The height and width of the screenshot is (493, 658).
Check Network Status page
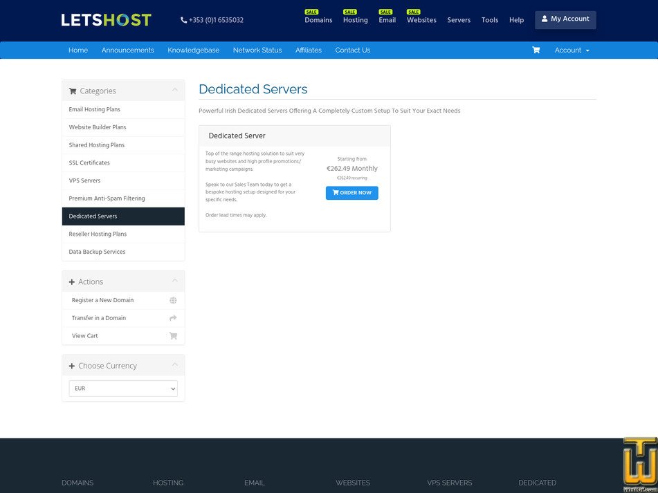click(x=257, y=50)
